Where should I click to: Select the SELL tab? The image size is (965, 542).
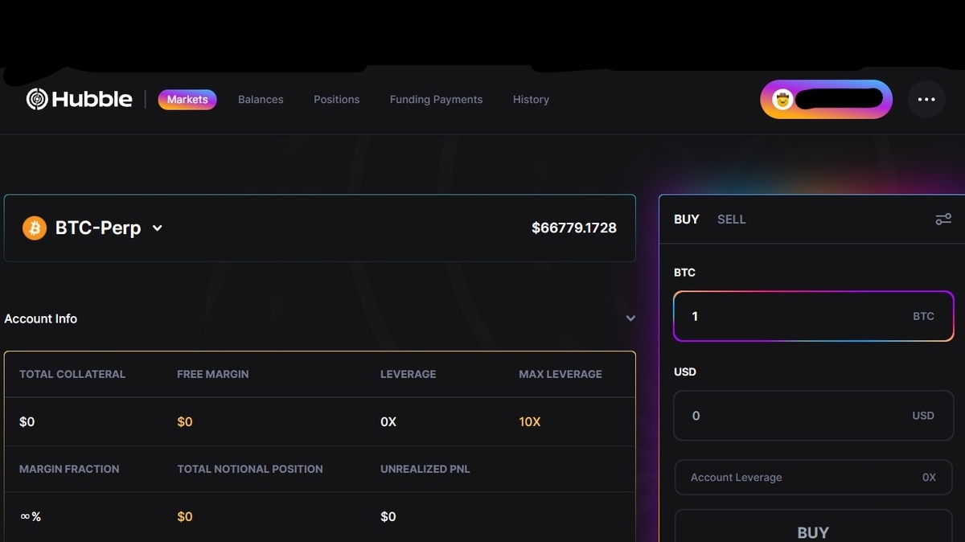pyautogui.click(x=731, y=220)
